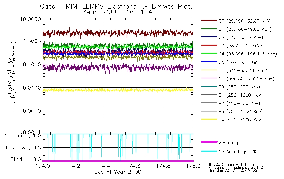
Task: Click the 174.8 x-axis tick label
Action: click(x=163, y=166)
